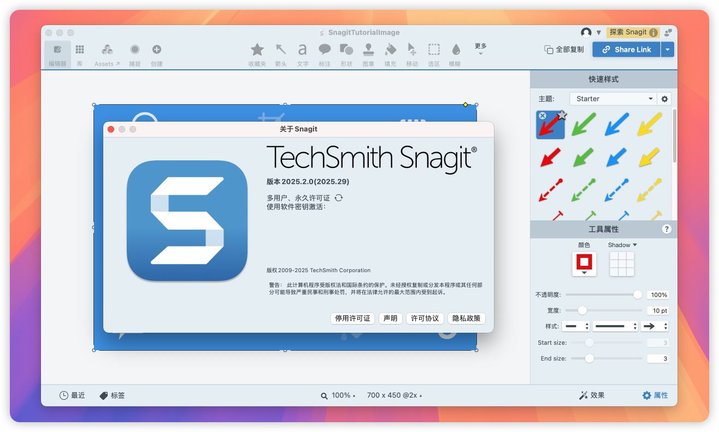Open the line dash style dropdown
This screenshot has height=432, width=719.
tap(576, 326)
